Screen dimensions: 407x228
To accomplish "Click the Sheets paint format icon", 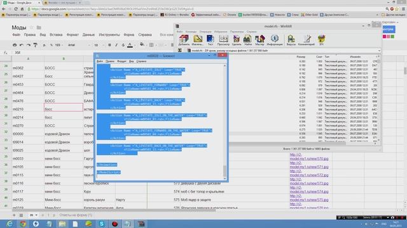I will tap(36, 45).
